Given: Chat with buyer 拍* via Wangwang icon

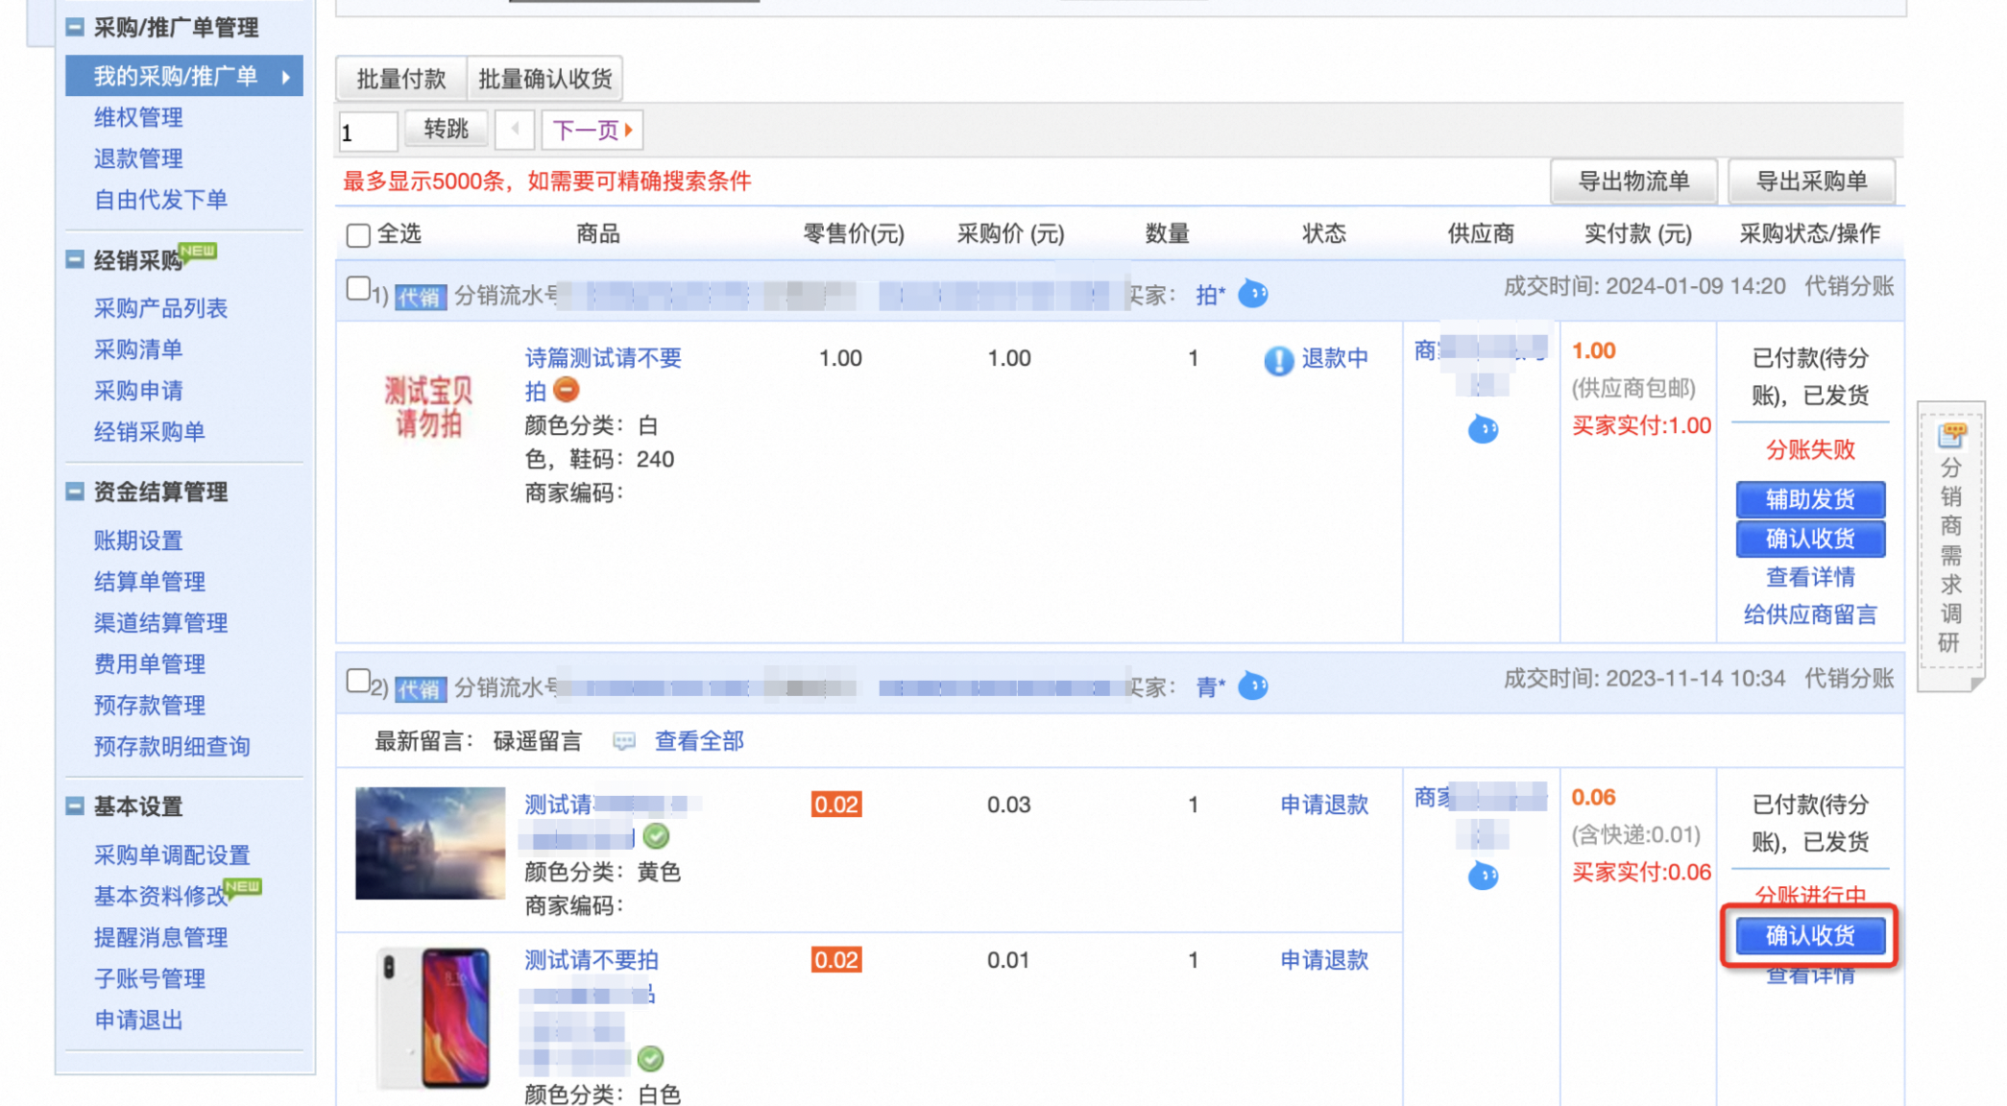Looking at the screenshot, I should tap(1253, 293).
